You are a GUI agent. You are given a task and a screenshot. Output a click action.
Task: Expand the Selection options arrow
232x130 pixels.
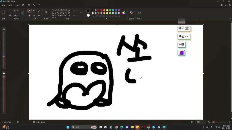tap(3, 15)
